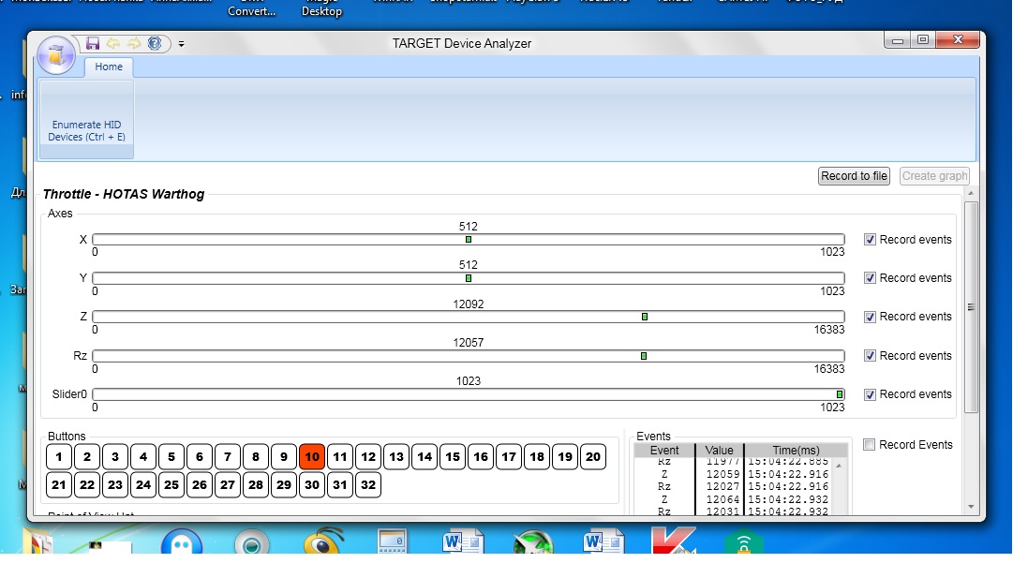
Task: Click the Time(ms) column header
Action: pyautogui.click(x=796, y=451)
